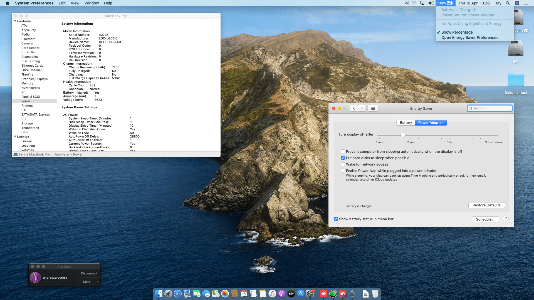Screen dimensions: 534x300
Task: Collapse the Network tree section
Action: pyautogui.click(x=15, y=137)
